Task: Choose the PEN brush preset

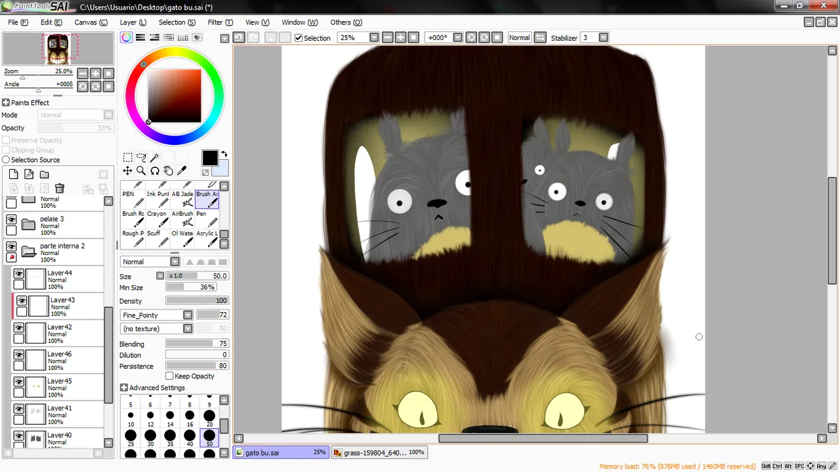Action: click(133, 198)
